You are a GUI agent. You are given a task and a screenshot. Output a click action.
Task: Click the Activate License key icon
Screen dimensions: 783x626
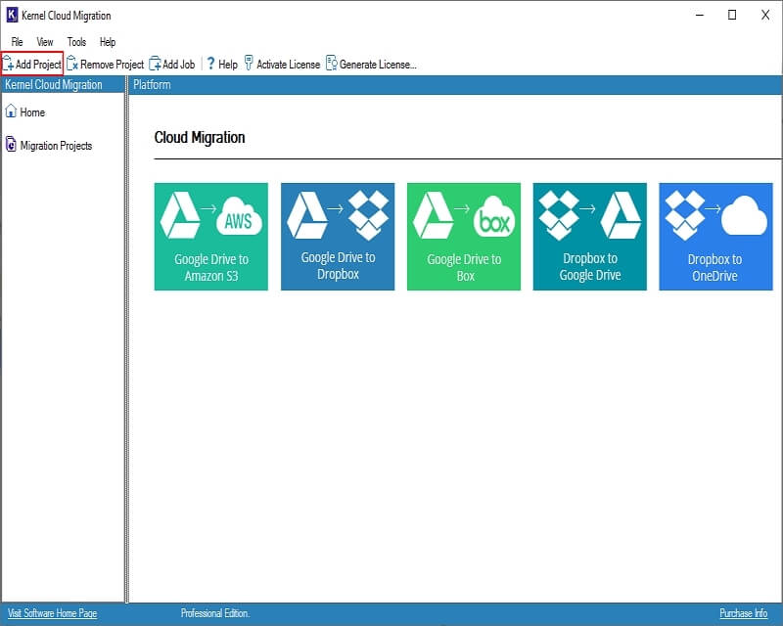pyautogui.click(x=249, y=63)
